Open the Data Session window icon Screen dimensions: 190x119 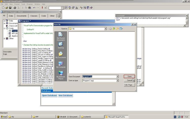pyautogui.click(x=70, y=8)
